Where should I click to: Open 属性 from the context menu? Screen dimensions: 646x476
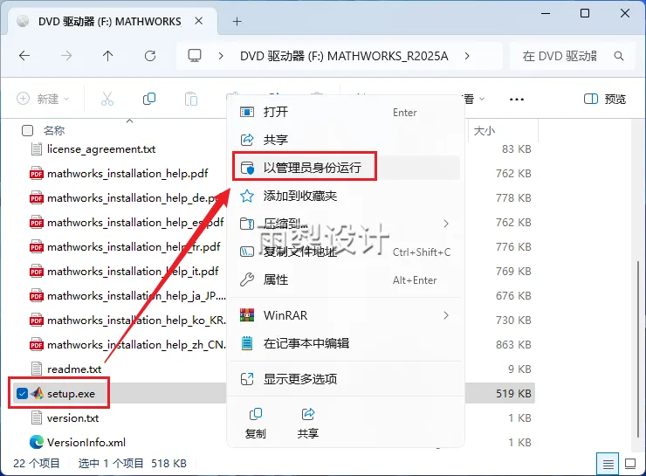point(345,279)
